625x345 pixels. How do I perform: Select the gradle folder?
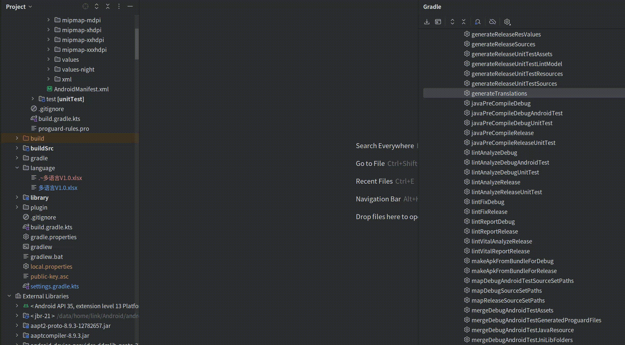(39, 158)
